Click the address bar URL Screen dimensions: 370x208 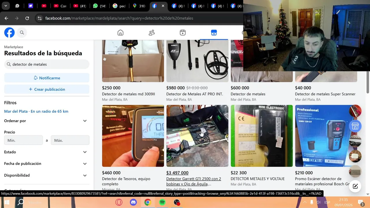coord(119,18)
